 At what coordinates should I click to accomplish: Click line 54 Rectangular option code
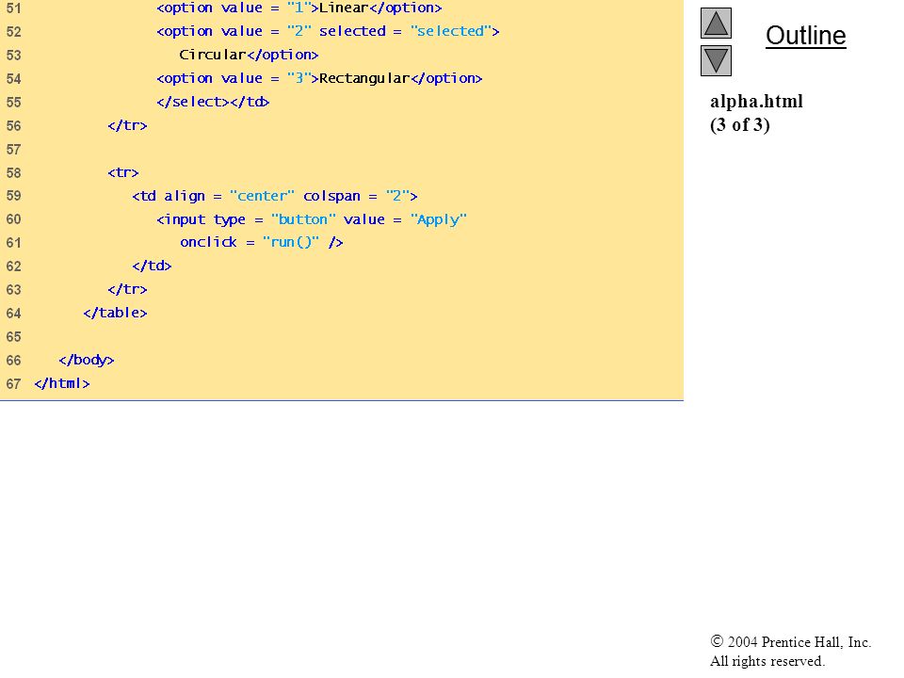click(x=319, y=78)
